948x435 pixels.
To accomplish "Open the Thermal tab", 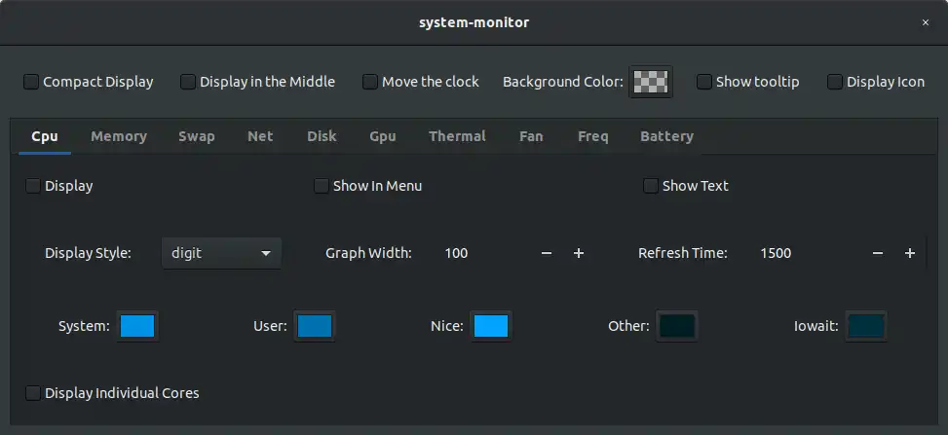I will click(x=457, y=136).
